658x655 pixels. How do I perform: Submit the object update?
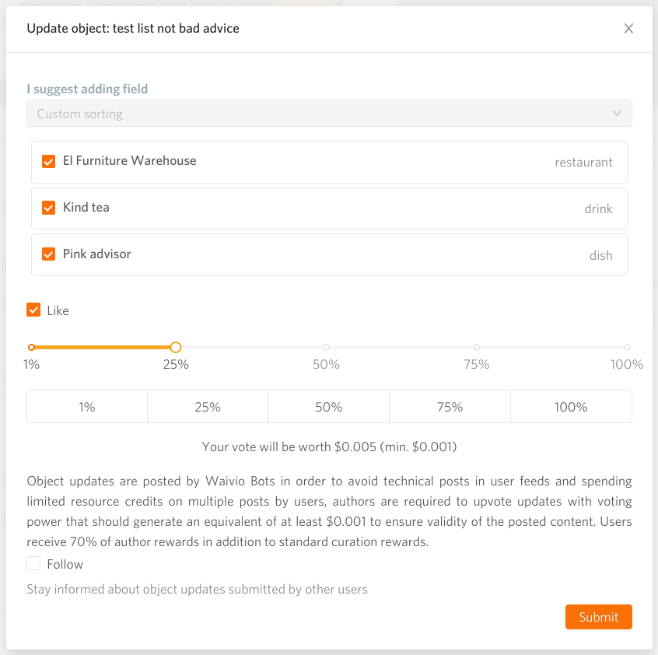pos(598,617)
